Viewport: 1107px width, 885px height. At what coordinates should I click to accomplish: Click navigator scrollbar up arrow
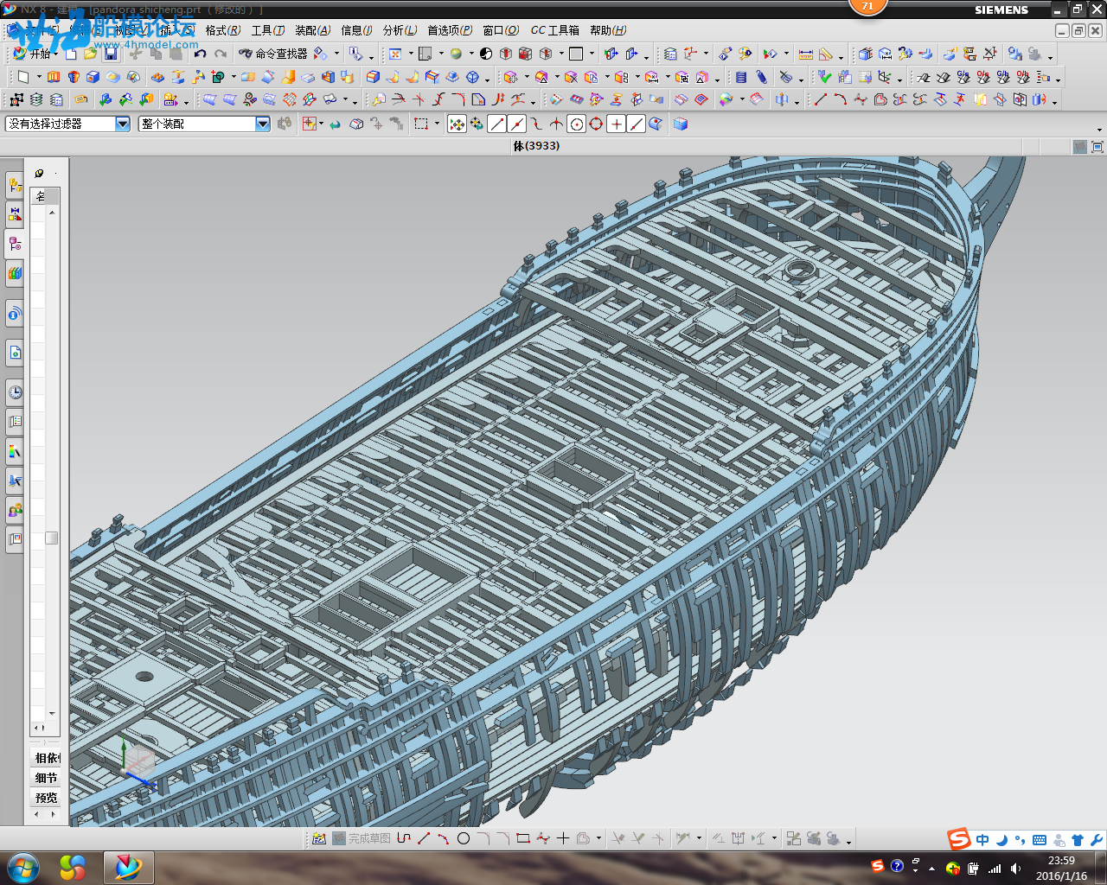(52, 213)
